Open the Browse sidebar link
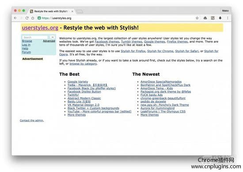The image size is (243, 172). 27,41
